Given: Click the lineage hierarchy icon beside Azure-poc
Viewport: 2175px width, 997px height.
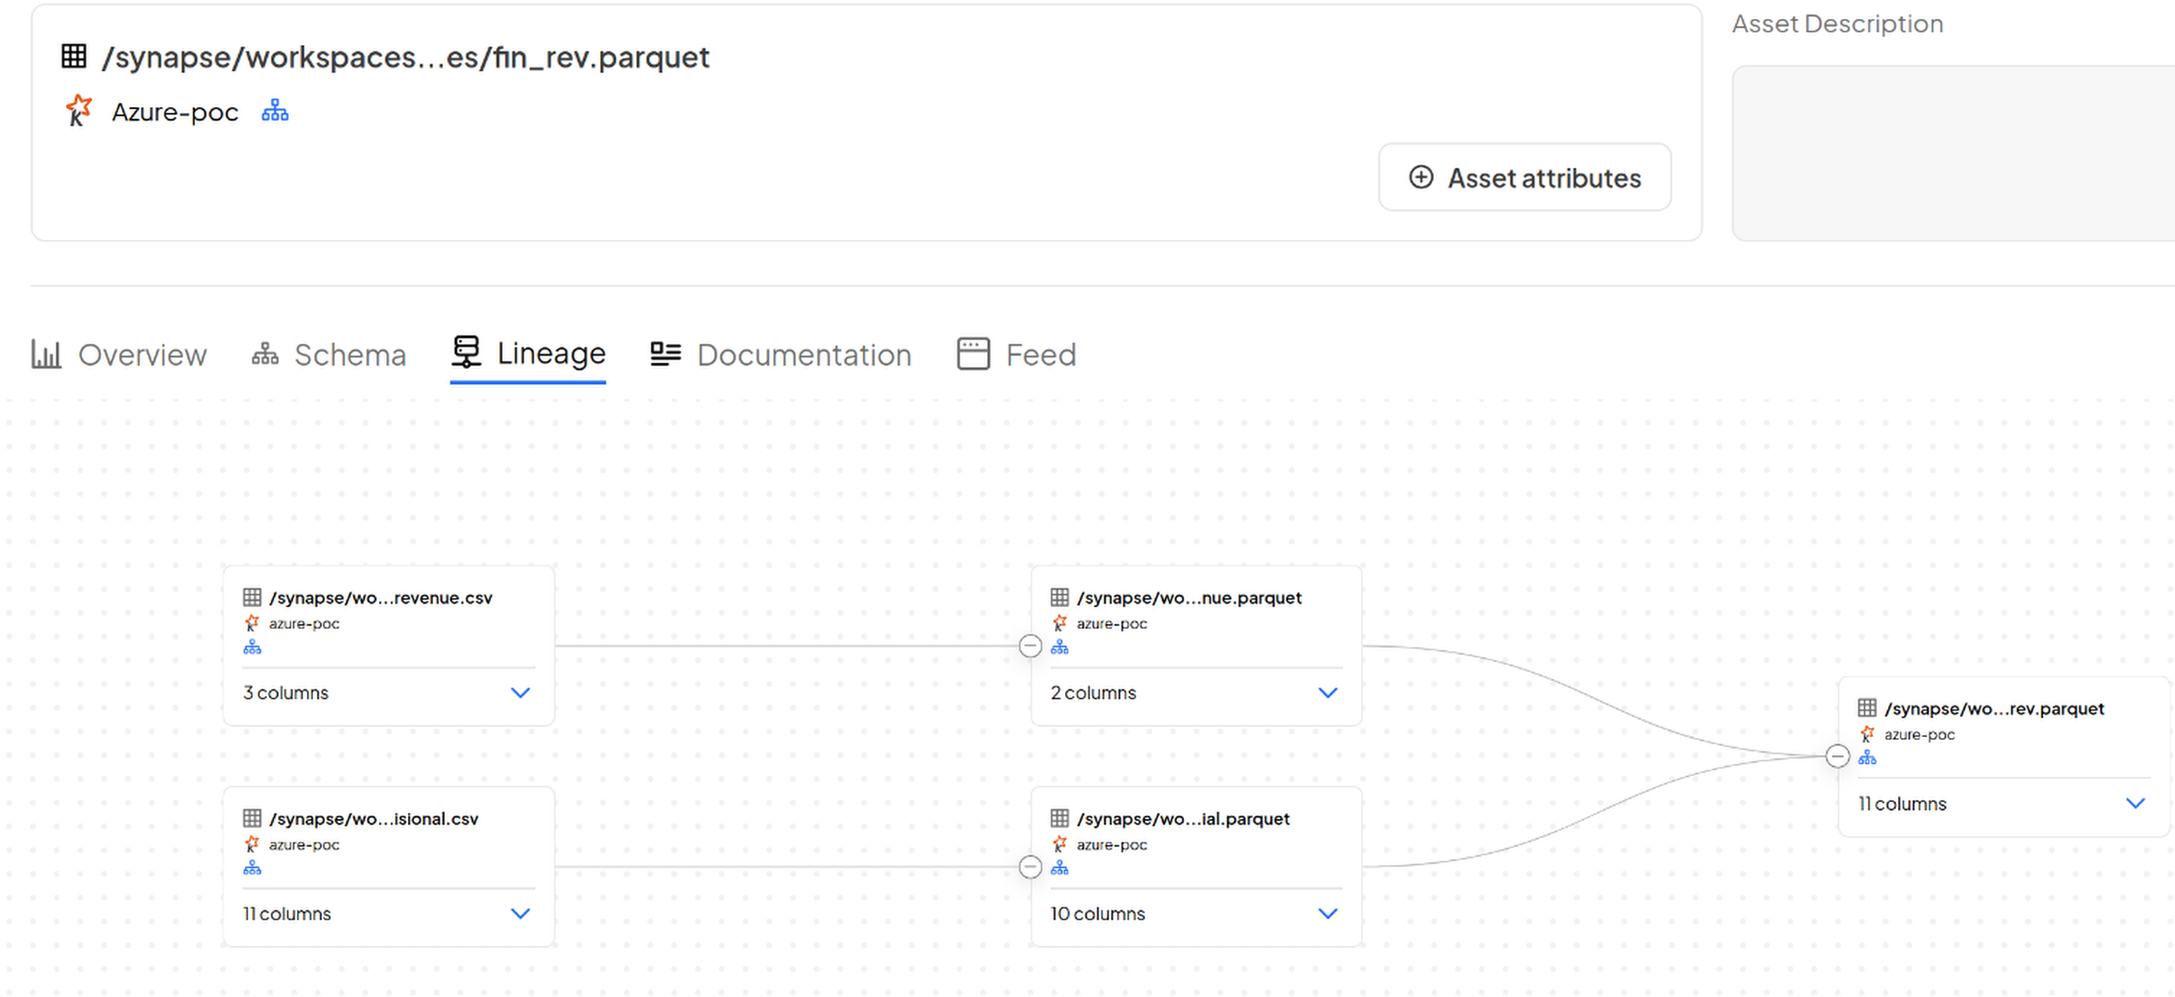Looking at the screenshot, I should (x=274, y=112).
